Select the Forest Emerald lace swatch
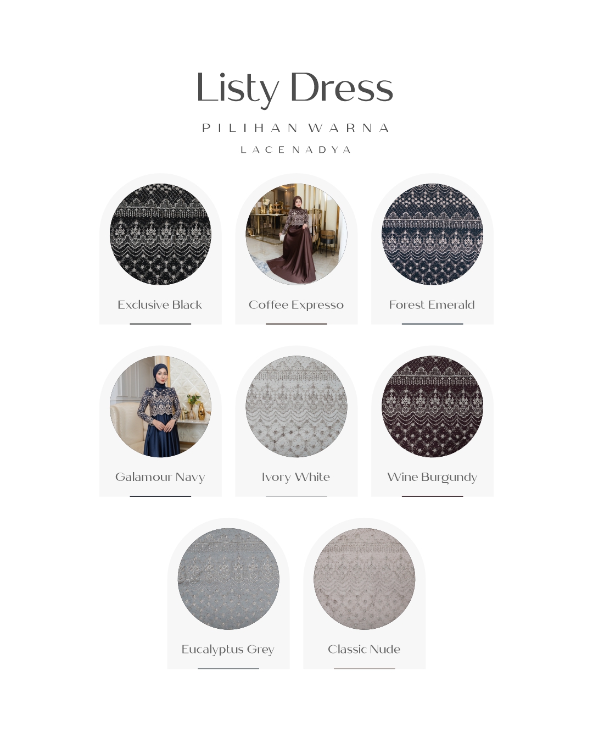Image resolution: width=593 pixels, height=742 pixels. point(433,234)
